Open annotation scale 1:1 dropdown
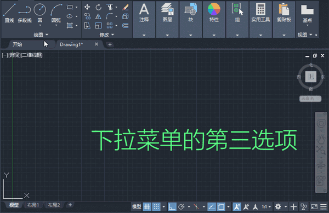Image resolution: width=329 pixels, height=213 pixels. pos(266,207)
